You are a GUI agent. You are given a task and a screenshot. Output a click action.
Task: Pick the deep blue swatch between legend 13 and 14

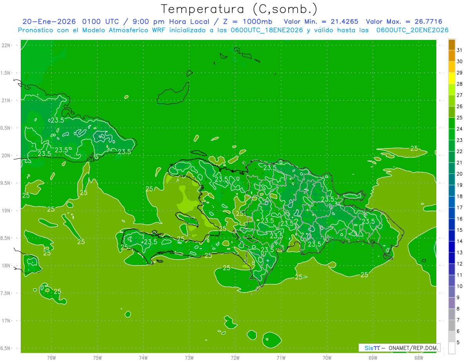[452, 247]
